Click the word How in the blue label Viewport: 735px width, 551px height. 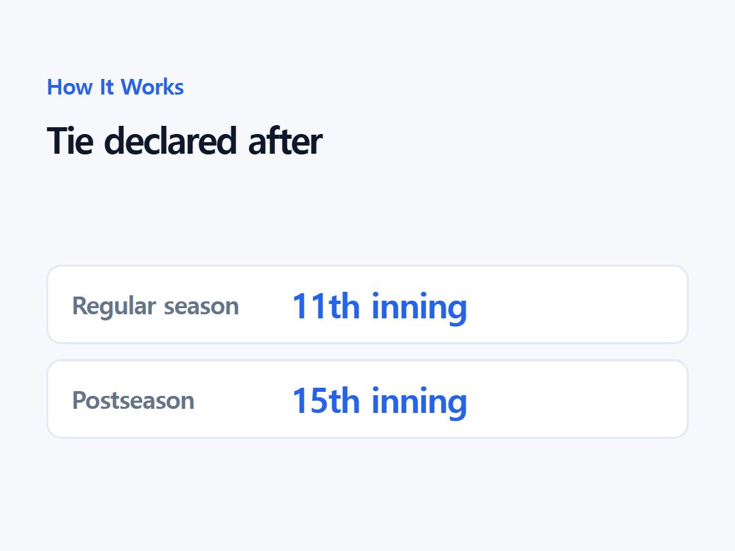70,87
